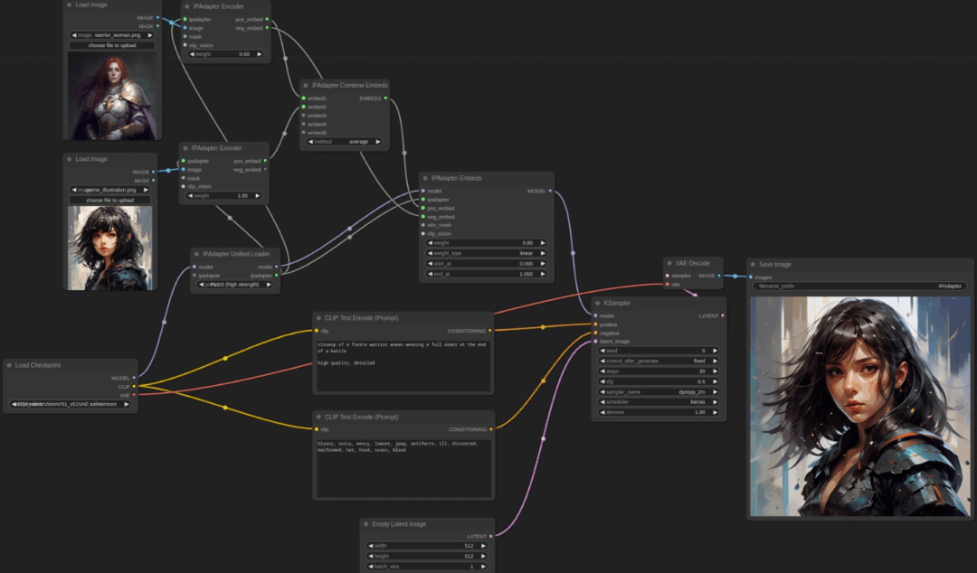Click the positive input port on KSampler
Viewport: 977px width, 573px height.
(595, 324)
